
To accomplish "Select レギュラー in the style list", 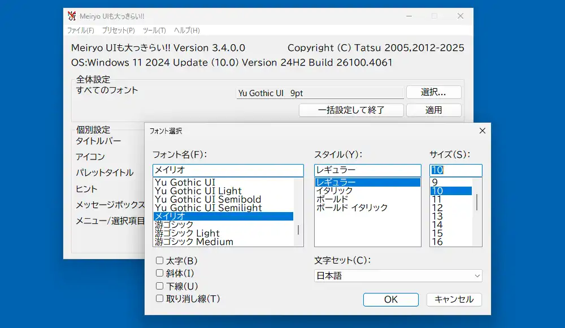I will [x=368, y=182].
